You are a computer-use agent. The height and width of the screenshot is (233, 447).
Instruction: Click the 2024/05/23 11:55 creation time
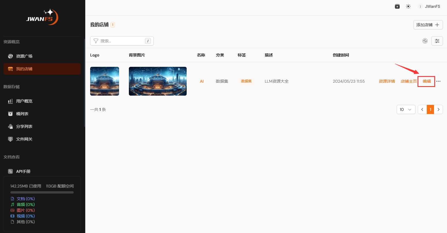click(349, 81)
